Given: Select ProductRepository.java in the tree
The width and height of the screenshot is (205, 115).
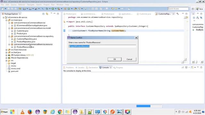Looking at the screenshot, I should point(26,42).
